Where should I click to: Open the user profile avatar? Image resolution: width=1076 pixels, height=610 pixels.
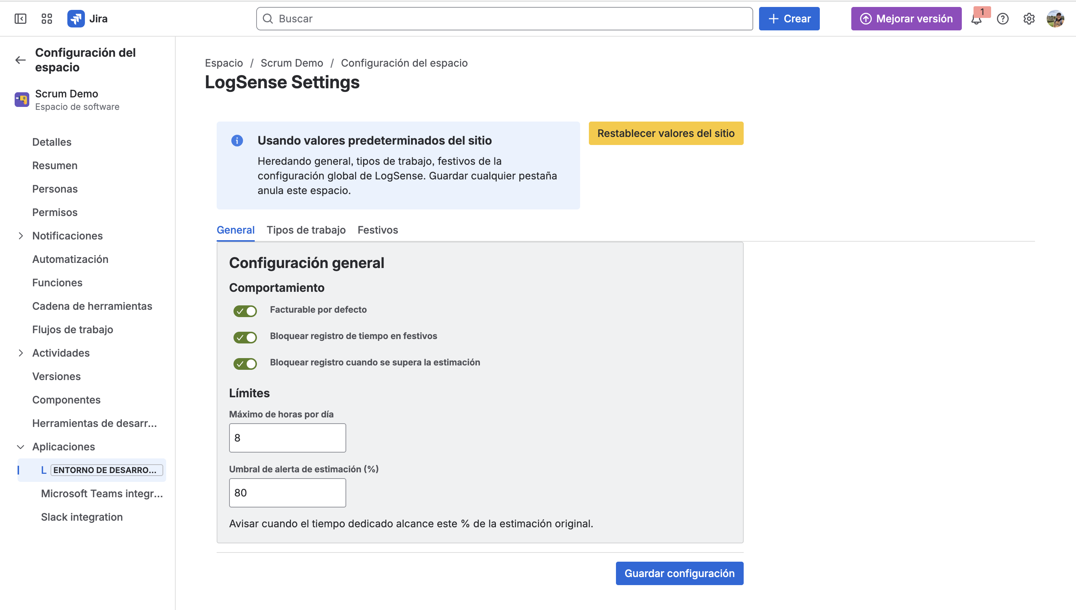click(x=1055, y=19)
